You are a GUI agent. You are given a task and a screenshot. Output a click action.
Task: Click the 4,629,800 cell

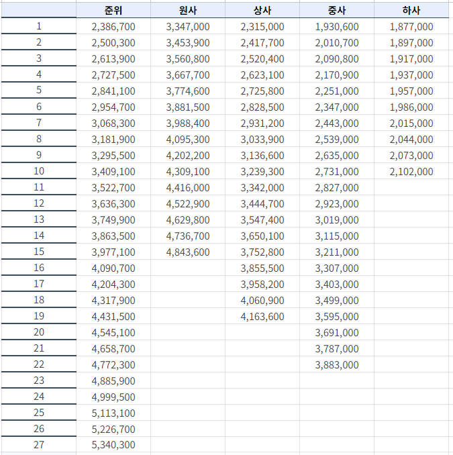pos(188,220)
